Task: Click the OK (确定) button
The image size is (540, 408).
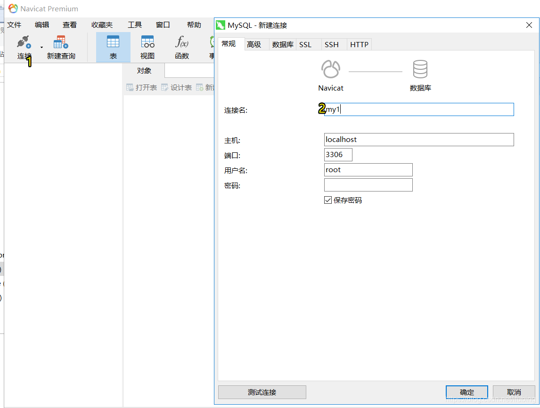Action: pyautogui.click(x=466, y=392)
